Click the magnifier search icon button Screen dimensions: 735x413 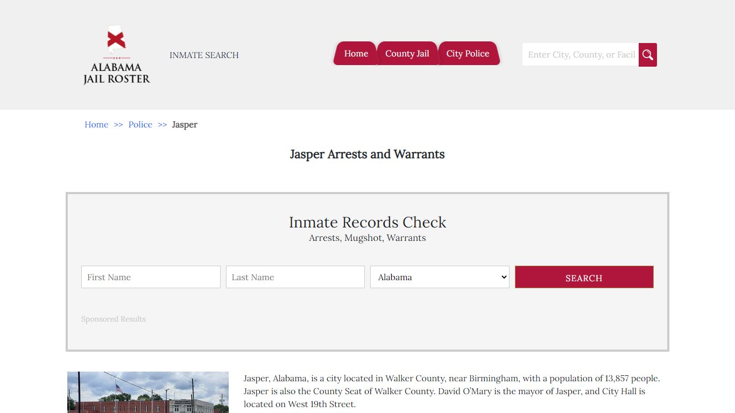pyautogui.click(x=648, y=55)
